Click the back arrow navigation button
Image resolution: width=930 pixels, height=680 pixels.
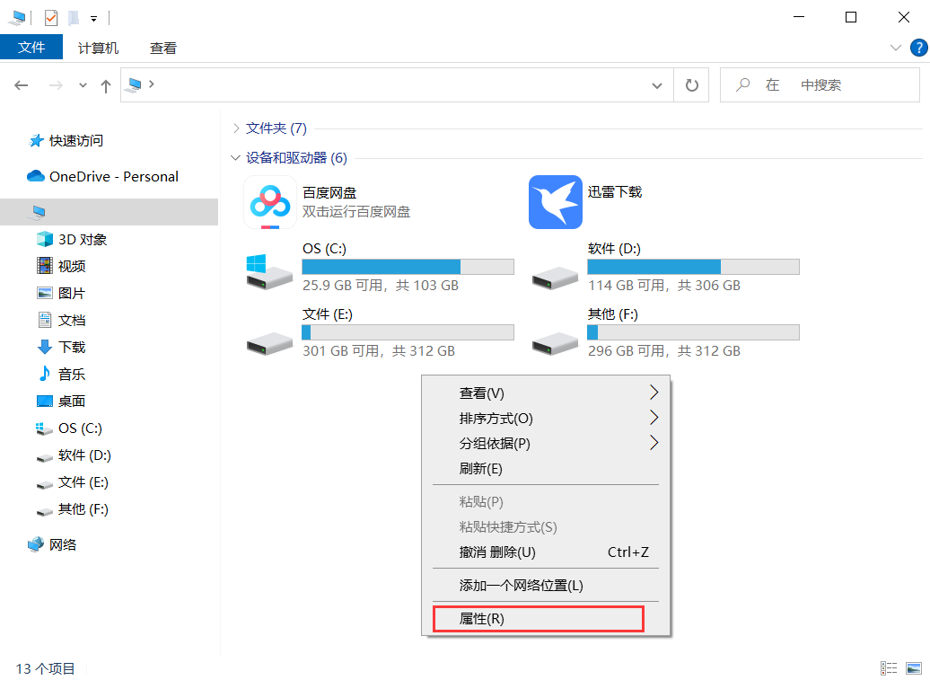tap(22, 85)
